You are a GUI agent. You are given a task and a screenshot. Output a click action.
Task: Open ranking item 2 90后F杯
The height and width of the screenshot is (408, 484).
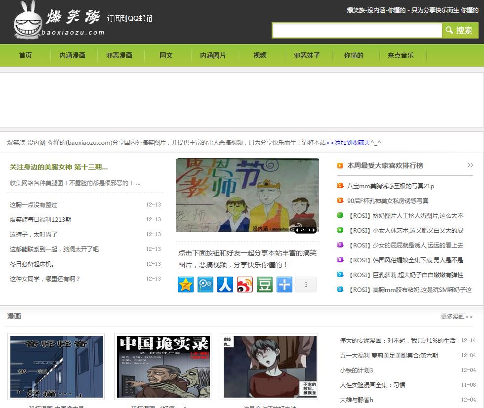click(388, 201)
